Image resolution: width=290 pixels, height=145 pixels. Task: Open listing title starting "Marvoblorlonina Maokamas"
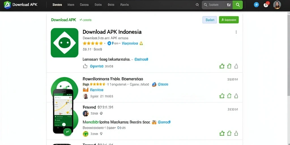pyautogui.click(x=116, y=122)
